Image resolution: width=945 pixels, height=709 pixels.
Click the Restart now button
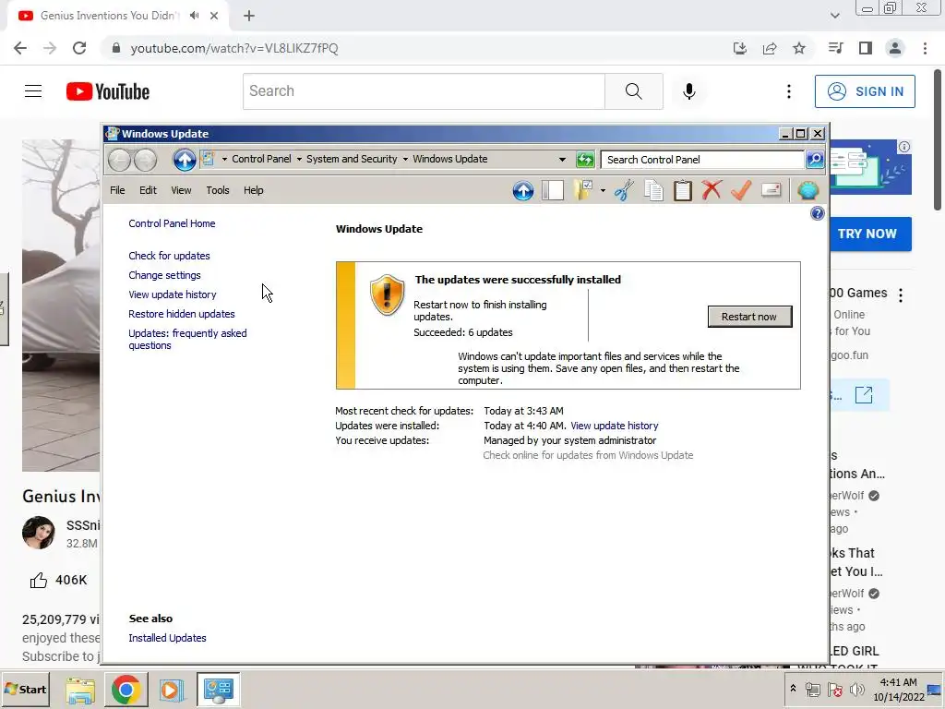click(749, 317)
